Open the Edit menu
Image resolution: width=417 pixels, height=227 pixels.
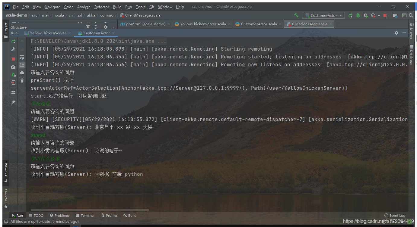[26, 7]
